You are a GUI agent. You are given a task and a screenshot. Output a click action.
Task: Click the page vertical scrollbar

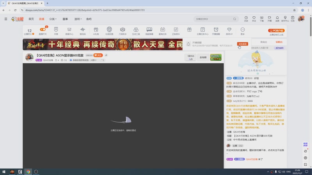coord(310,26)
